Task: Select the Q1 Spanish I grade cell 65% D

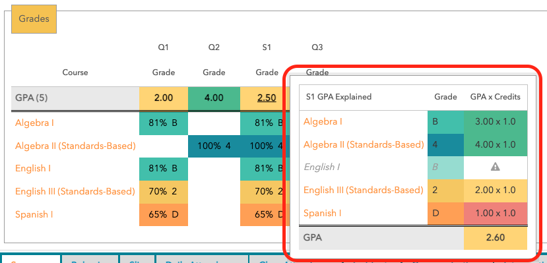Action: [164, 214]
